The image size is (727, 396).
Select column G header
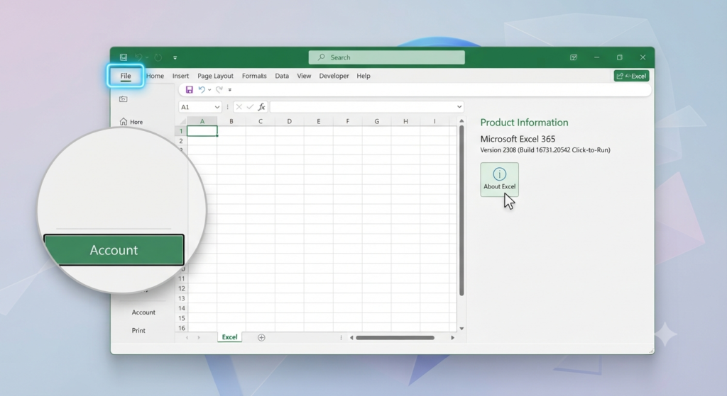coord(376,121)
